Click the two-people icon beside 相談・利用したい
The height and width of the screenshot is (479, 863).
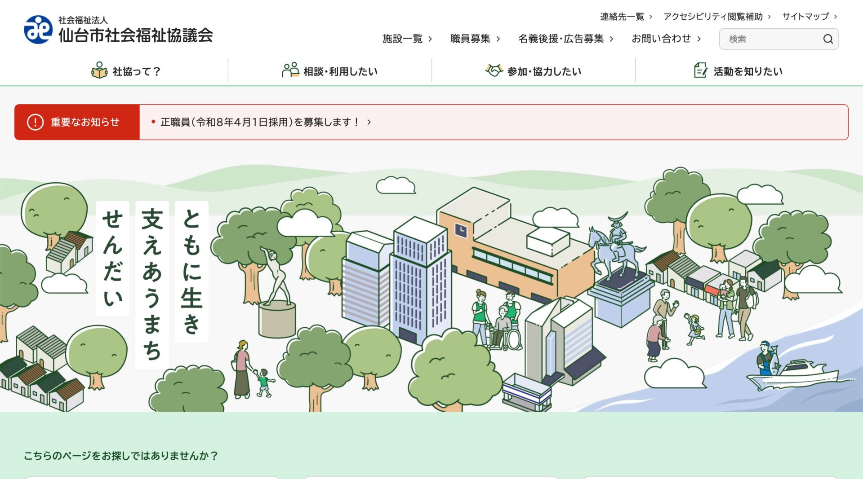pos(290,70)
